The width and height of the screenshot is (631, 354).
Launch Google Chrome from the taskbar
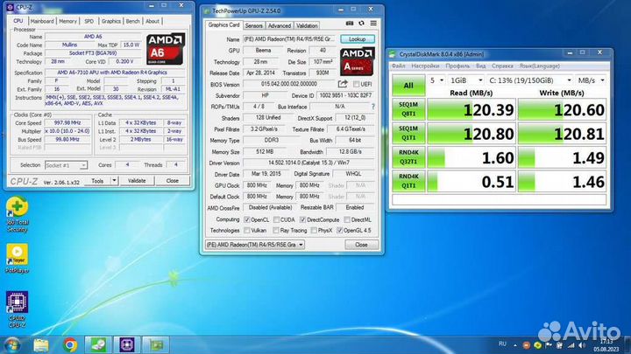pos(70,345)
